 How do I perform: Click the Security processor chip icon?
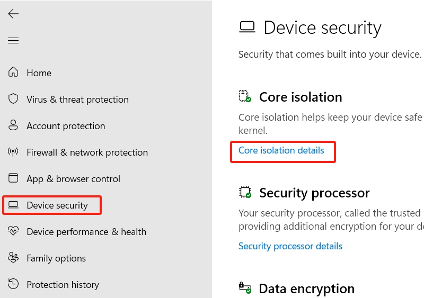pyautogui.click(x=245, y=192)
